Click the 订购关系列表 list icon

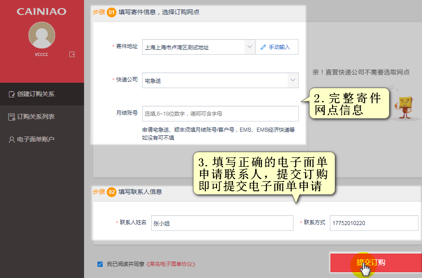(x=12, y=117)
